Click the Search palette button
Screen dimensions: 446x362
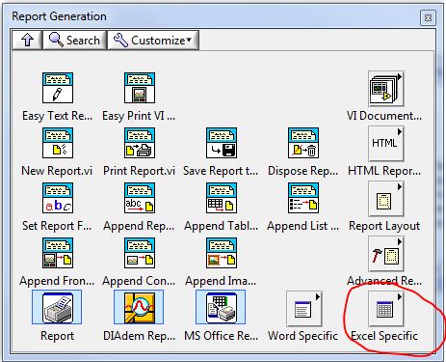74,40
